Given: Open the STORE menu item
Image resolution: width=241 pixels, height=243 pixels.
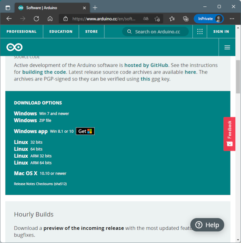Looking at the screenshot, I should pos(92,31).
